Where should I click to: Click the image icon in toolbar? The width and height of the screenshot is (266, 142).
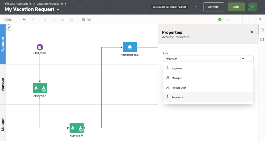tap(89, 20)
